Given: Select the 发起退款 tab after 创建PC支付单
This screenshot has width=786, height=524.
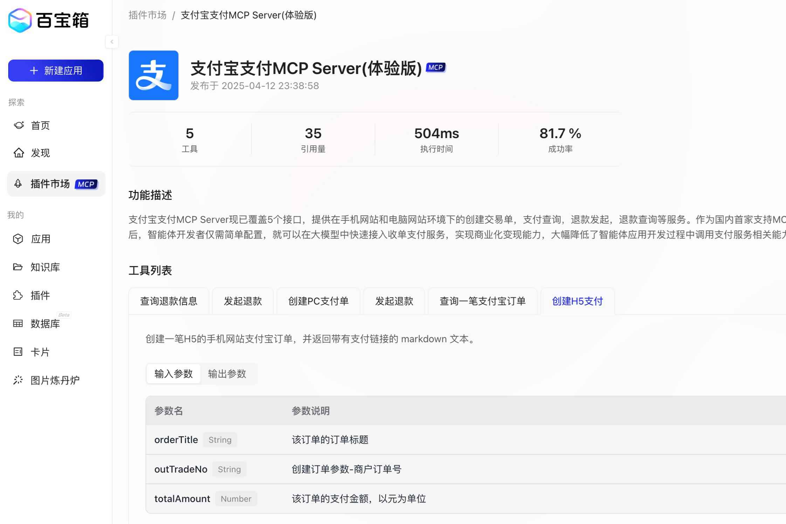Looking at the screenshot, I should pyautogui.click(x=394, y=301).
